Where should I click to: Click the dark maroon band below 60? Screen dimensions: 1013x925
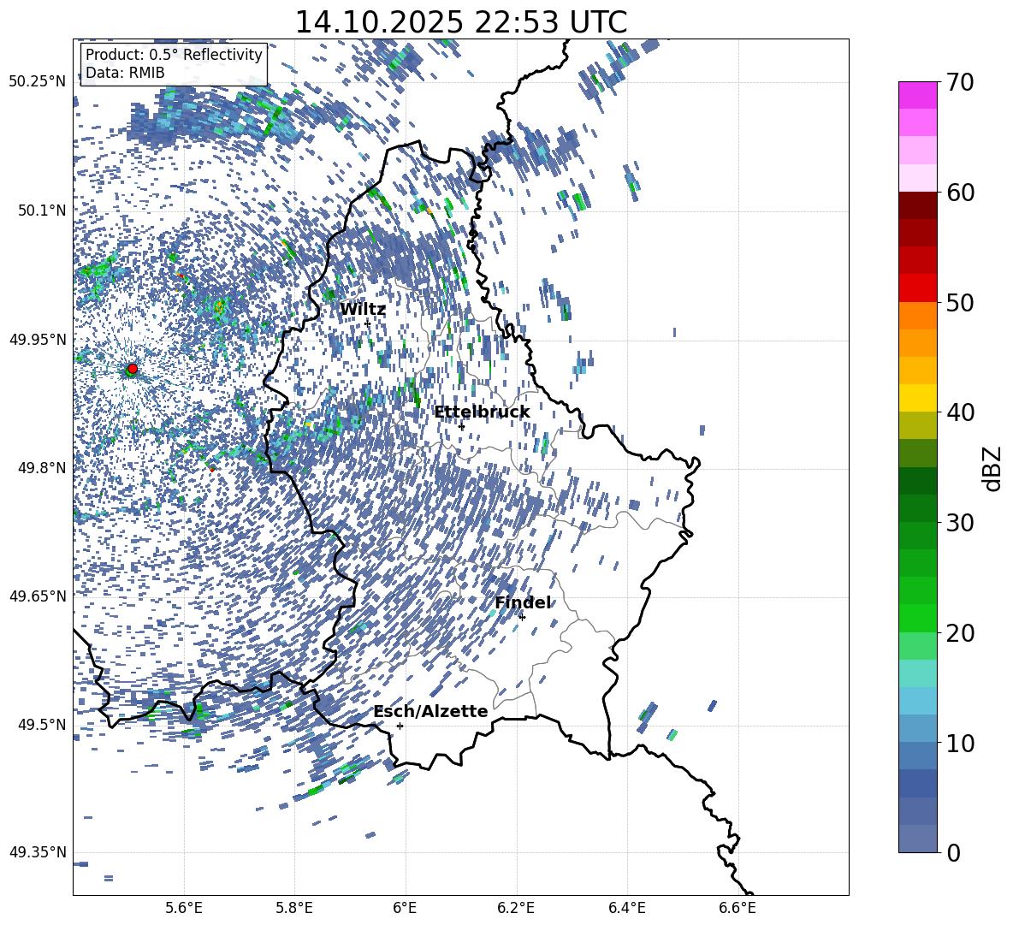(917, 205)
